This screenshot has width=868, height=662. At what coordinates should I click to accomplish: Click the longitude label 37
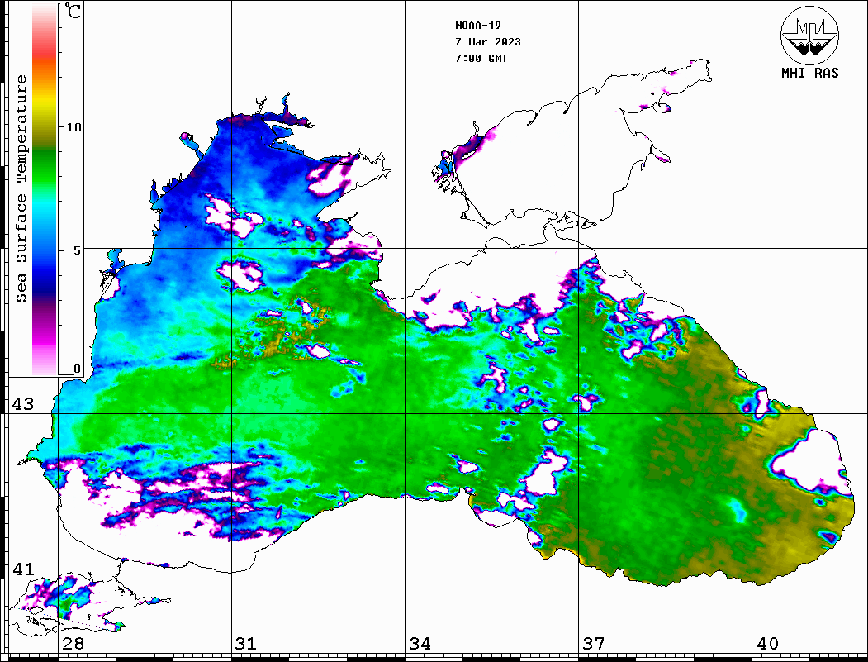pos(594,644)
